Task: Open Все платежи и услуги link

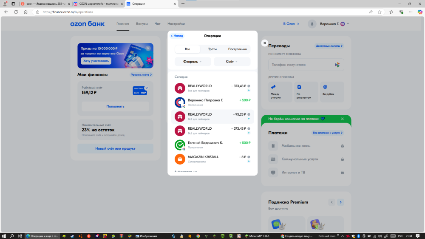Action: click(x=328, y=133)
